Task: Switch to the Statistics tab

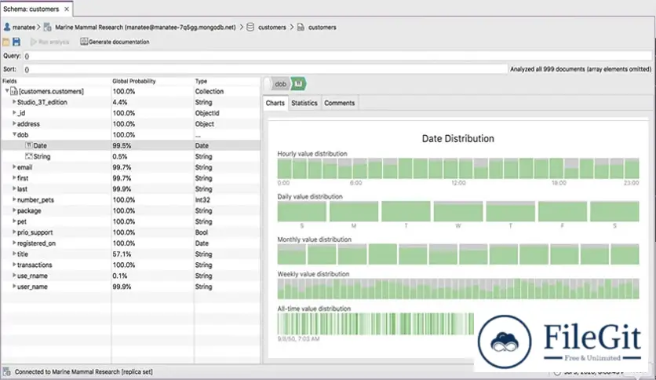Action: pyautogui.click(x=304, y=103)
